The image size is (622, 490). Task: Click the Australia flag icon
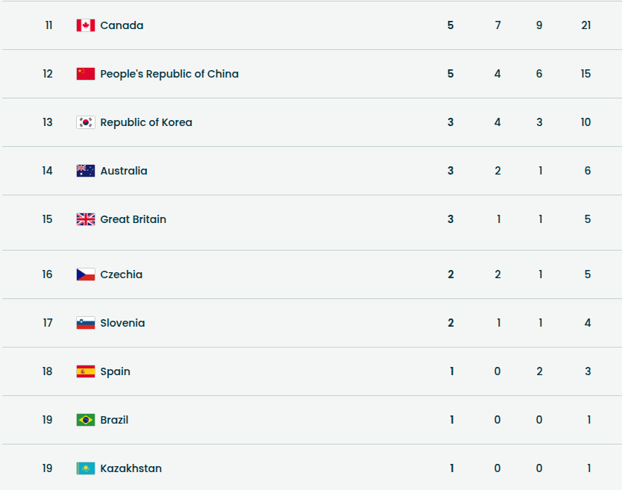tap(86, 171)
